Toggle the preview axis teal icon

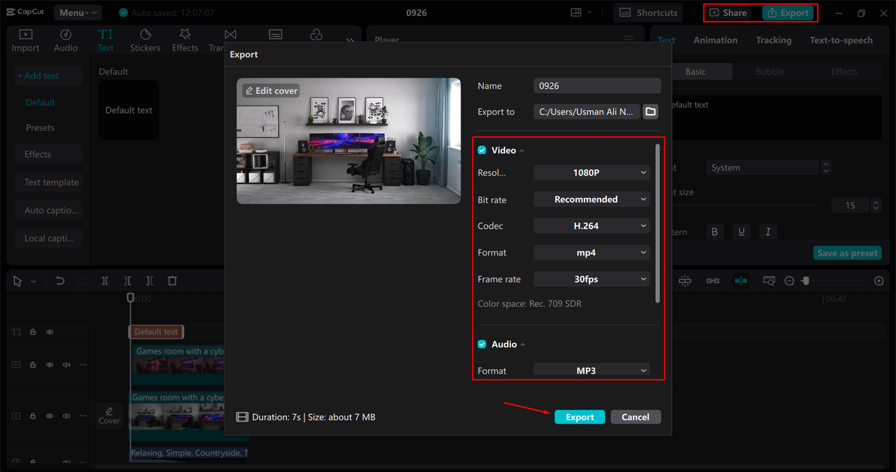(741, 281)
